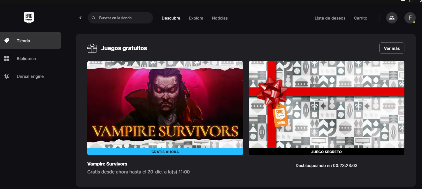Click the gift box icon beside Juegos gratuitos
The width and height of the screenshot is (422, 189).
[92, 48]
